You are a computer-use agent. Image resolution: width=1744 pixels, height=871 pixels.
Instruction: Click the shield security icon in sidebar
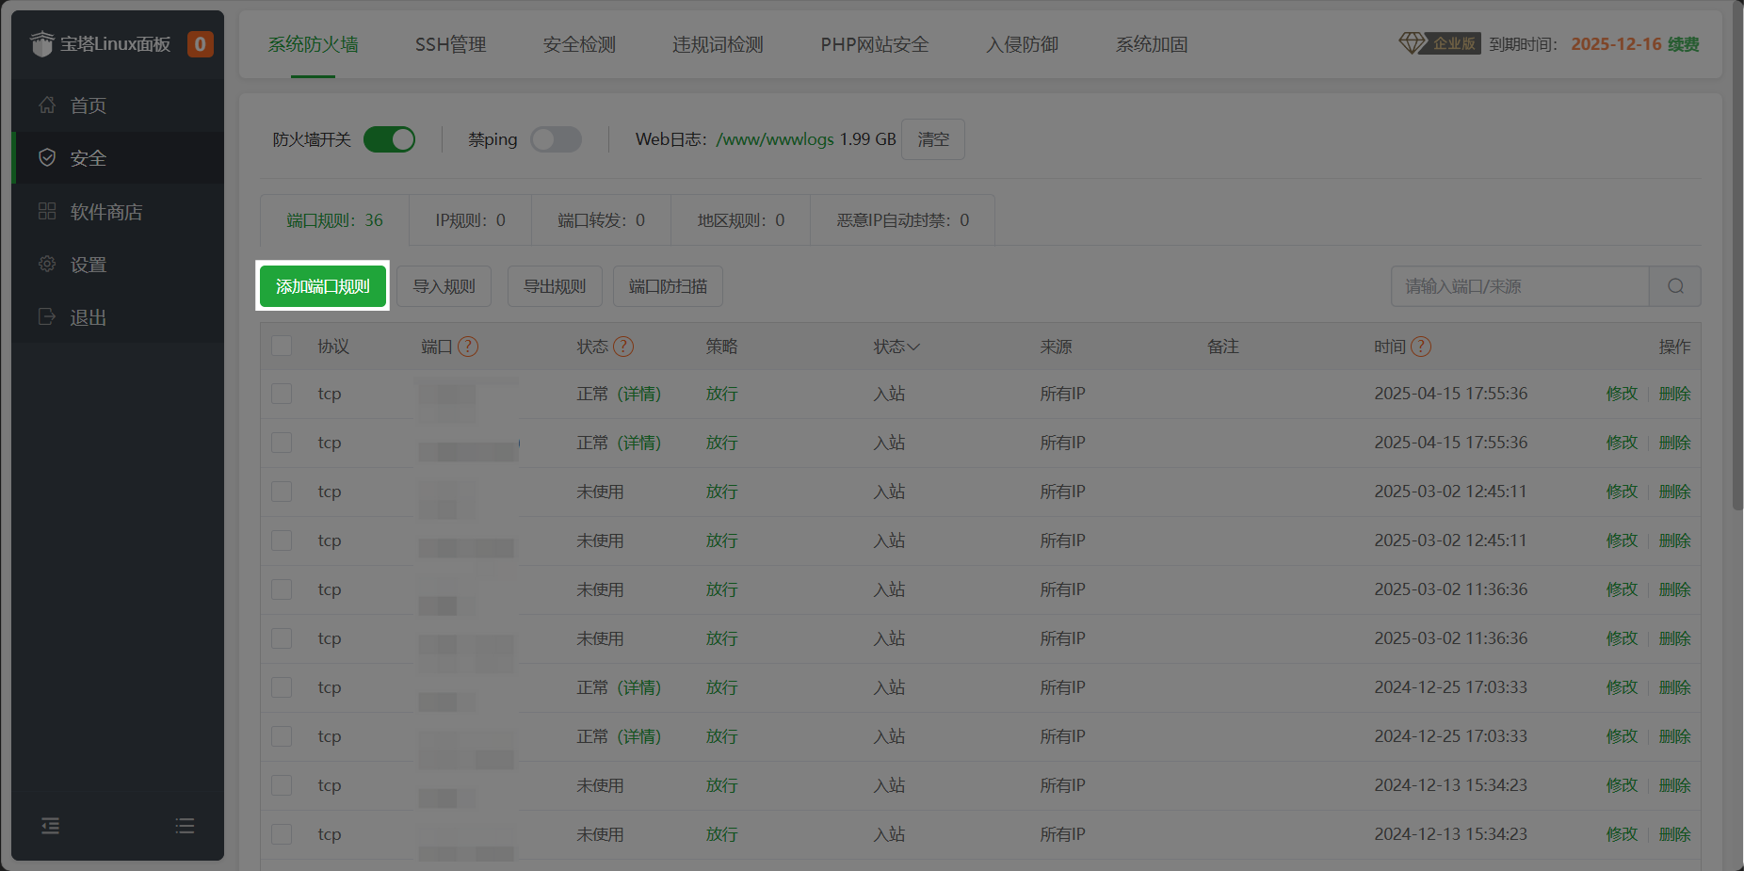47,158
